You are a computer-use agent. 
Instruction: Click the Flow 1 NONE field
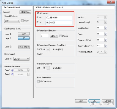(x=20, y=70)
